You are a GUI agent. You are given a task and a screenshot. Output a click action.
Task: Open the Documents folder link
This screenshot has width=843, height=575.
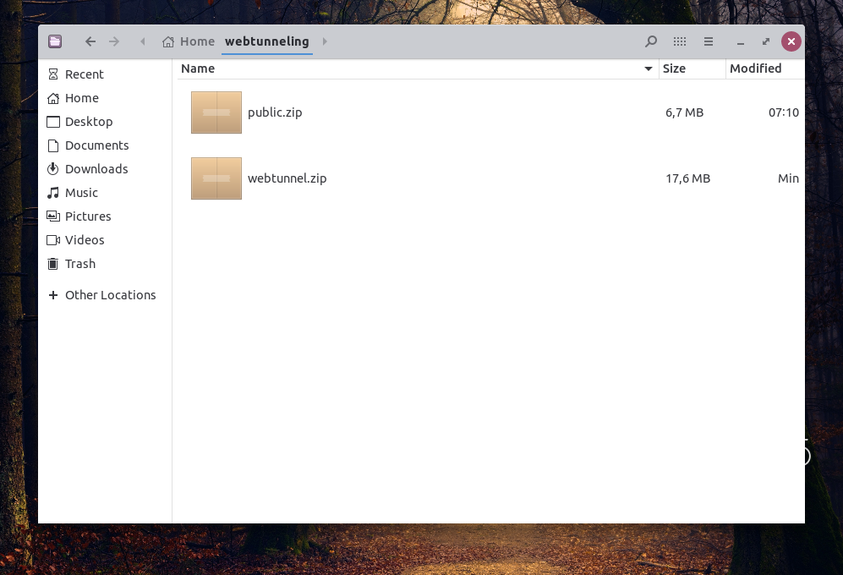[x=97, y=145]
